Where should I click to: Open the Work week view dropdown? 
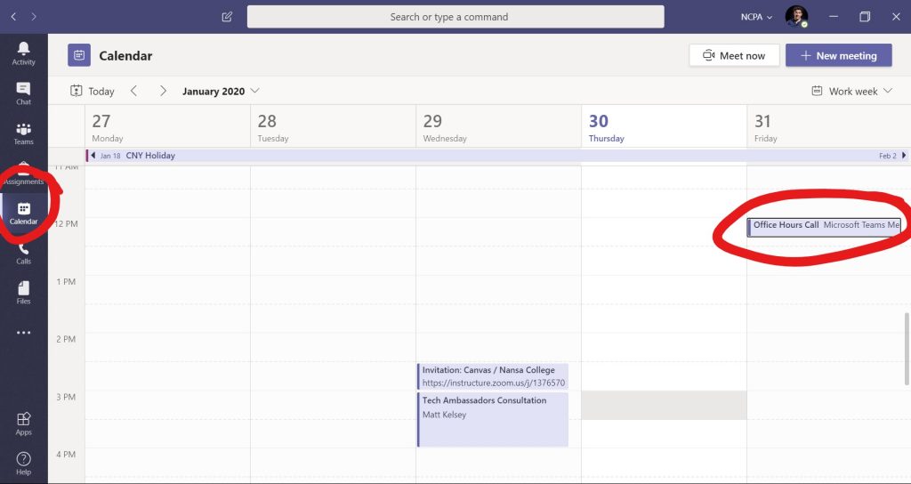coord(851,91)
